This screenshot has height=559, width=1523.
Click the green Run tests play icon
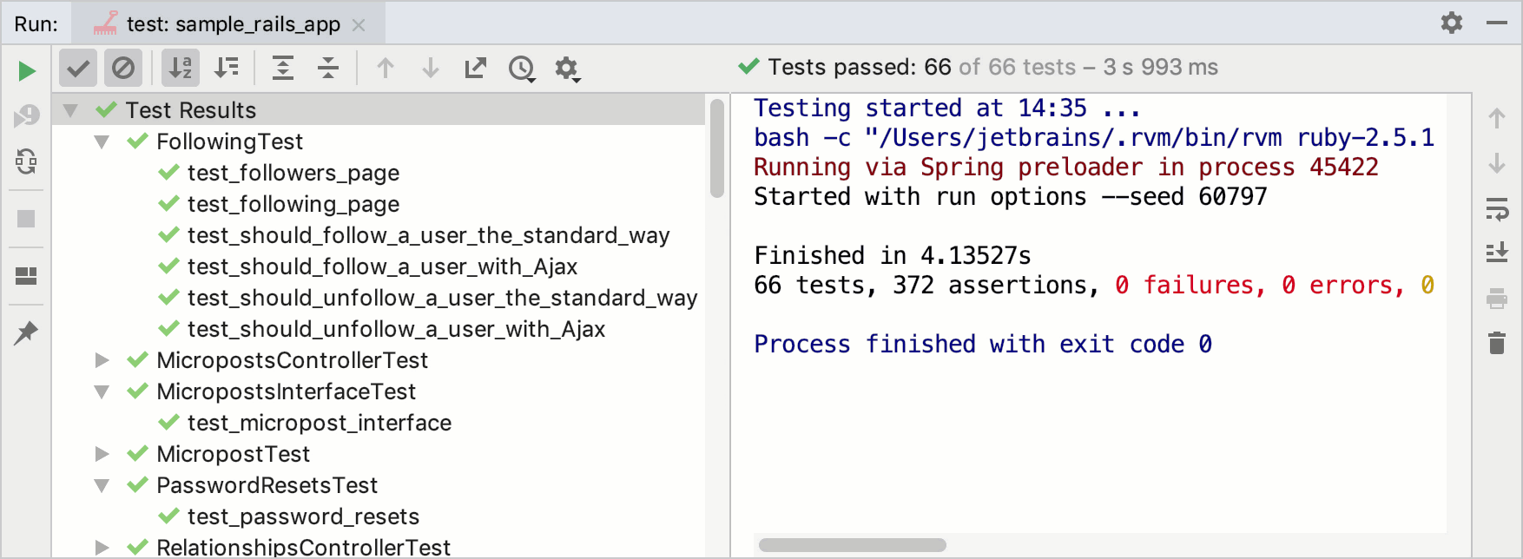pyautogui.click(x=27, y=70)
